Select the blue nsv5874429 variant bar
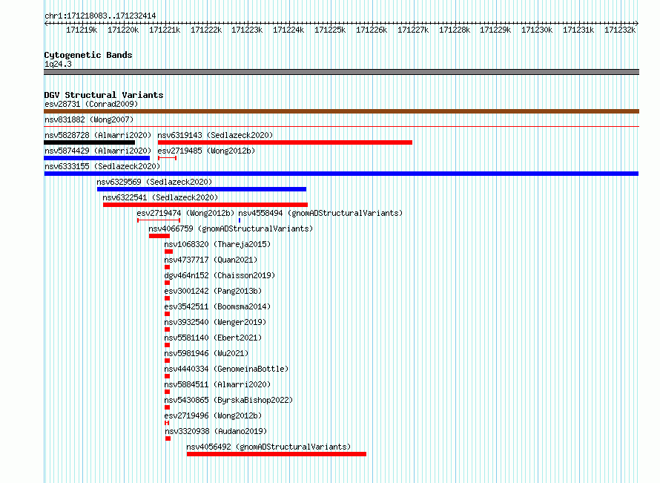Image resolution: width=660 pixels, height=483 pixels. pyautogui.click(x=97, y=158)
